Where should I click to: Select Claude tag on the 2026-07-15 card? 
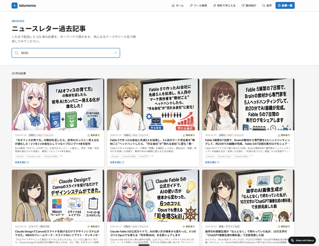[x=115, y=156]
